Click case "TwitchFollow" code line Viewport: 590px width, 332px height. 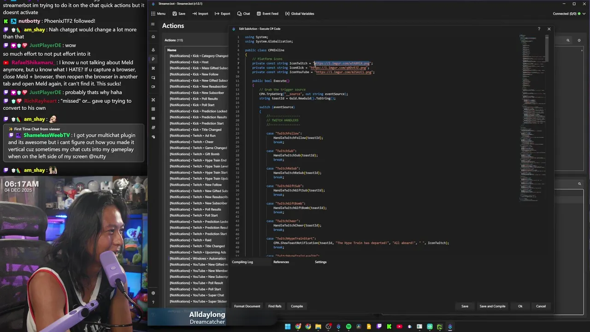click(x=284, y=133)
